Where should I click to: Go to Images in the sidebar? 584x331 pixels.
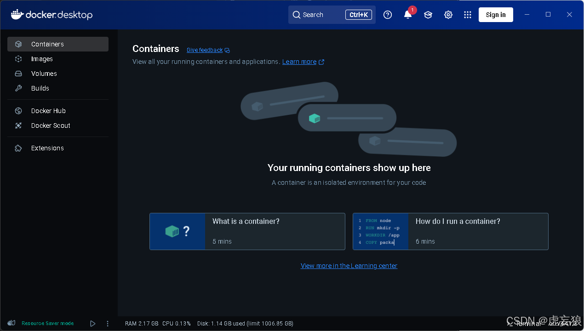point(58,59)
